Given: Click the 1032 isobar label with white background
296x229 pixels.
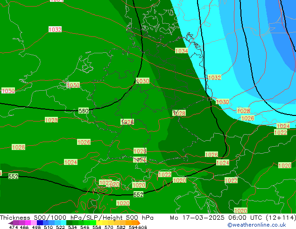Looking at the screenshot, I should (55, 29).
